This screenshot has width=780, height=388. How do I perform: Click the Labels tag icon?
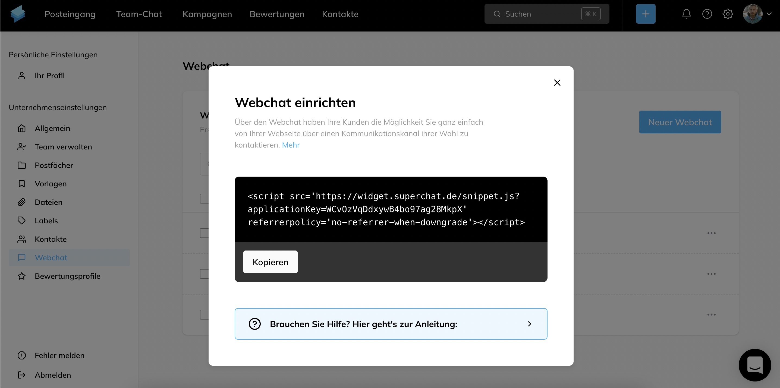pyautogui.click(x=21, y=221)
